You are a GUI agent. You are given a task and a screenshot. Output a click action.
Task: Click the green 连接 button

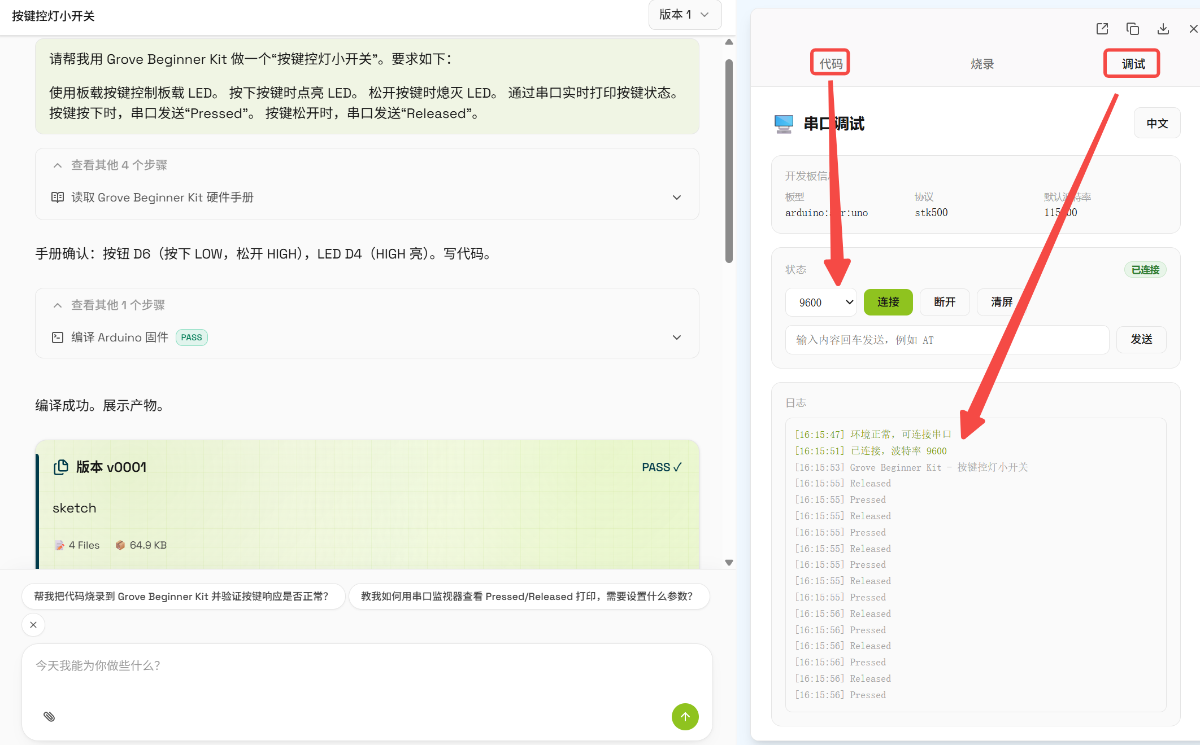tap(888, 303)
